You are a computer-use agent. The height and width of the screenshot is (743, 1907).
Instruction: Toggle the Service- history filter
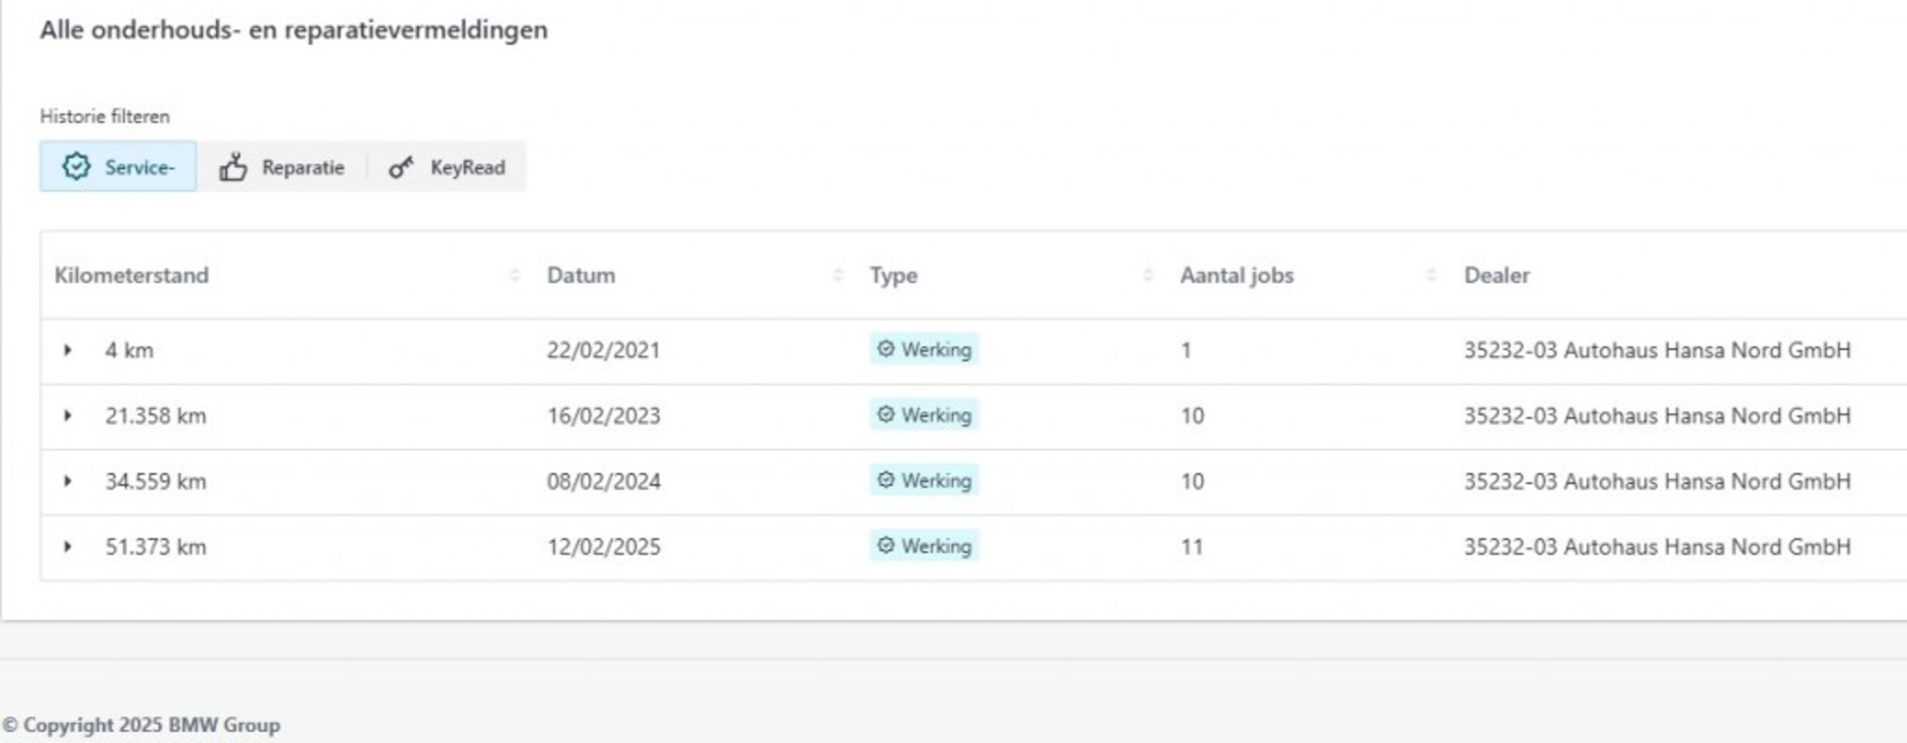click(118, 166)
